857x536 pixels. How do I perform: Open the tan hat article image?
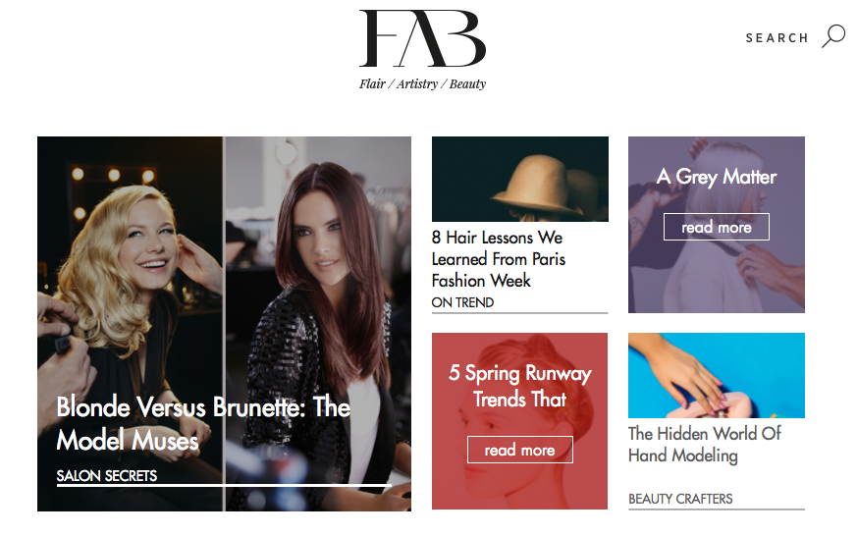519,180
